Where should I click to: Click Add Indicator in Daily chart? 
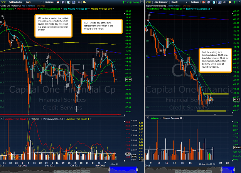(x=15, y=2)
